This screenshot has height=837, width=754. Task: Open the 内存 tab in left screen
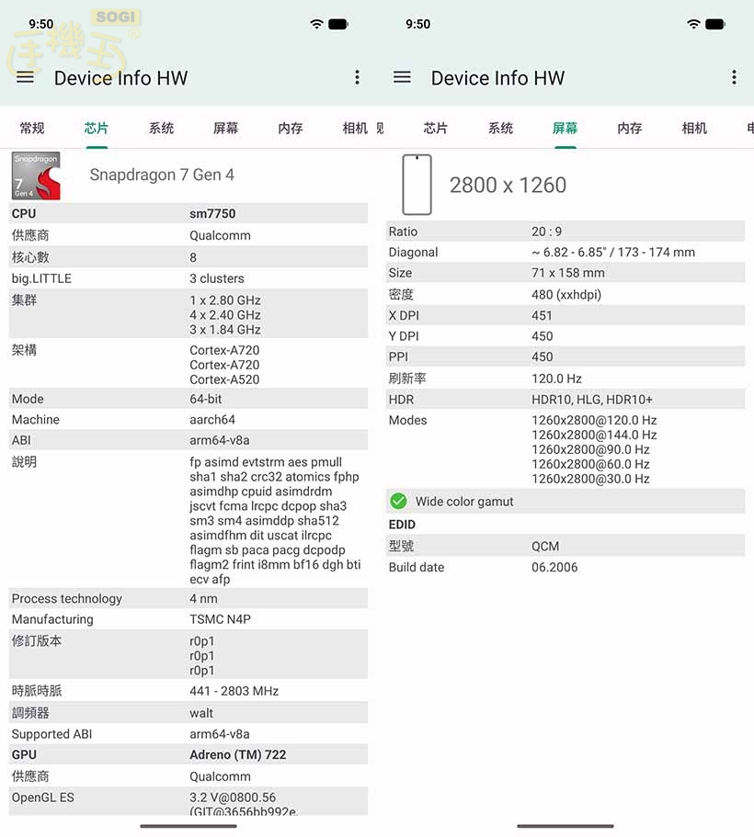[291, 128]
